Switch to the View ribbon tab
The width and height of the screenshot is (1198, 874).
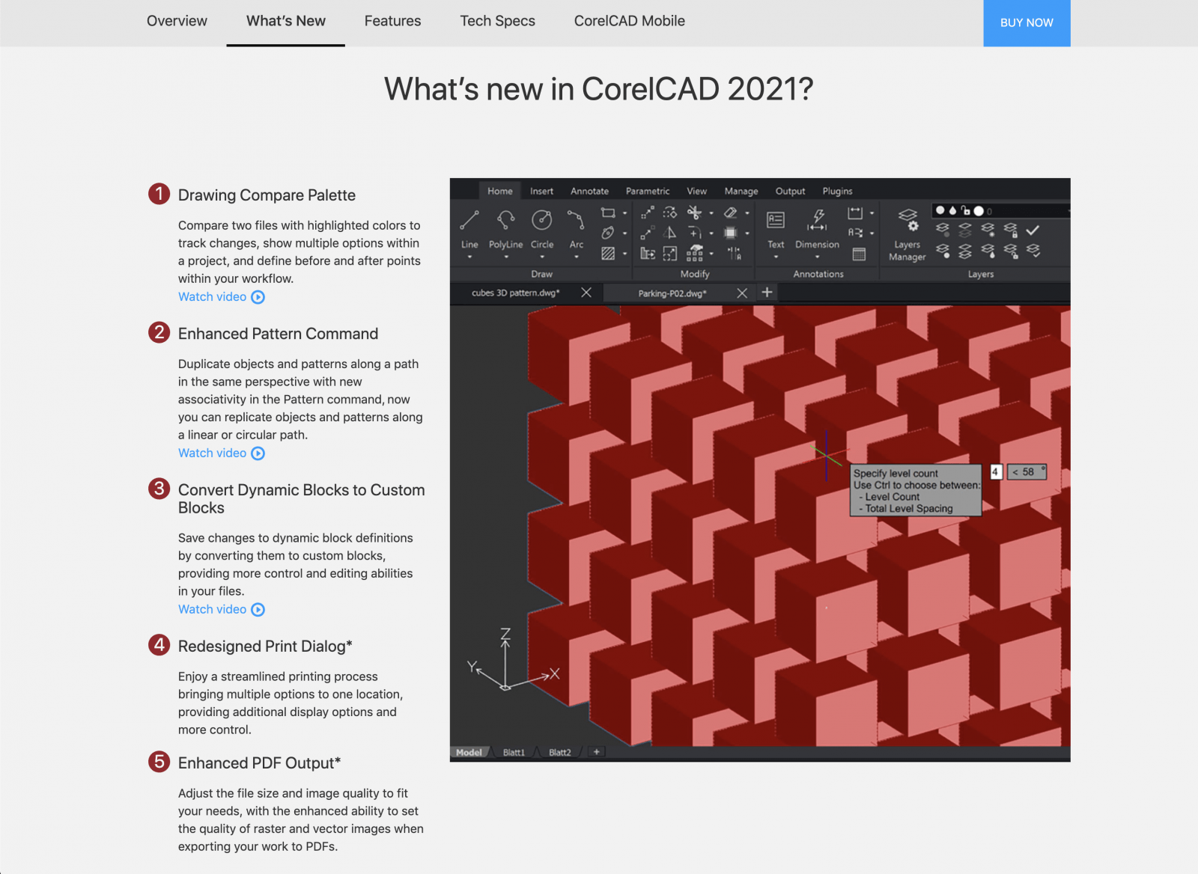tap(697, 192)
